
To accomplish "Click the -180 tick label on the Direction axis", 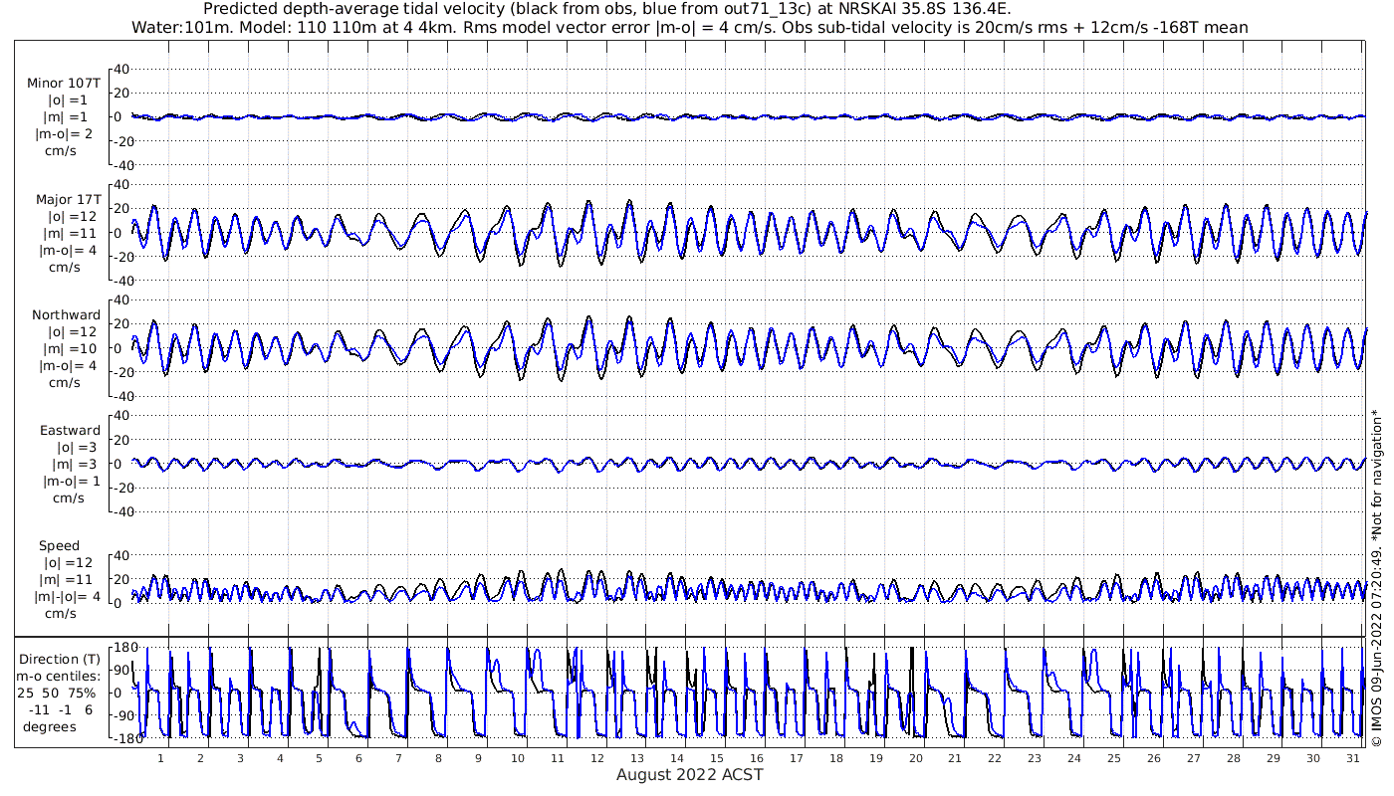I will click(122, 738).
